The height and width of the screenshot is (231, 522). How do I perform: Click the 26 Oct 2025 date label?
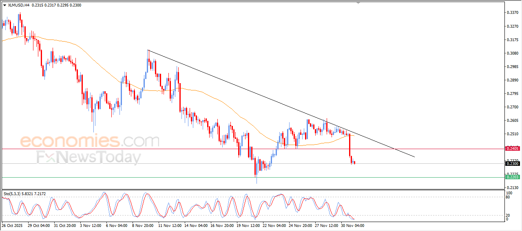(13, 225)
